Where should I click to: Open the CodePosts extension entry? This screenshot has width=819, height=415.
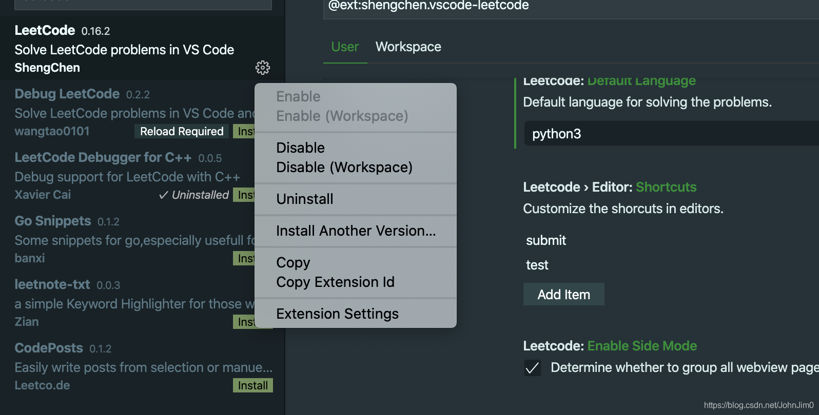(142, 366)
